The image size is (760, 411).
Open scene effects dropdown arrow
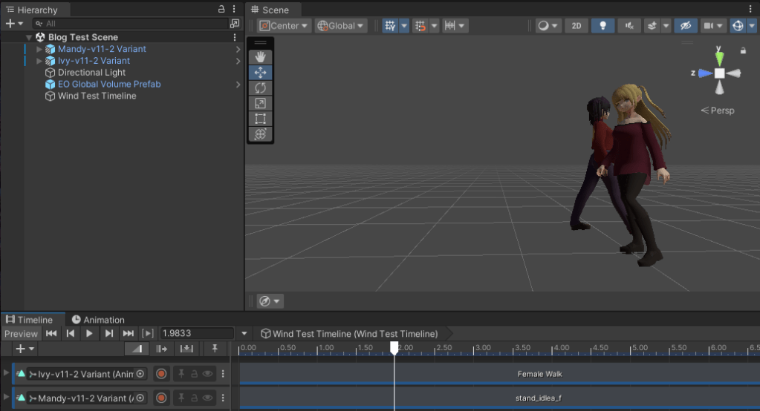point(666,26)
